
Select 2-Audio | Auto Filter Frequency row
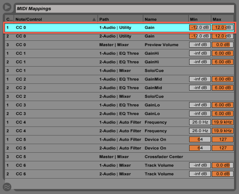coord(120,131)
